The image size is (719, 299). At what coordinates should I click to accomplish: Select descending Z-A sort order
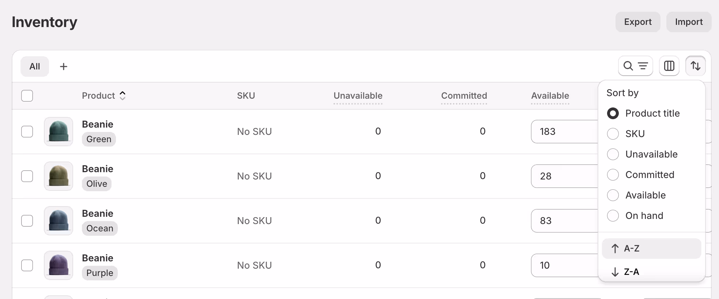coord(651,272)
